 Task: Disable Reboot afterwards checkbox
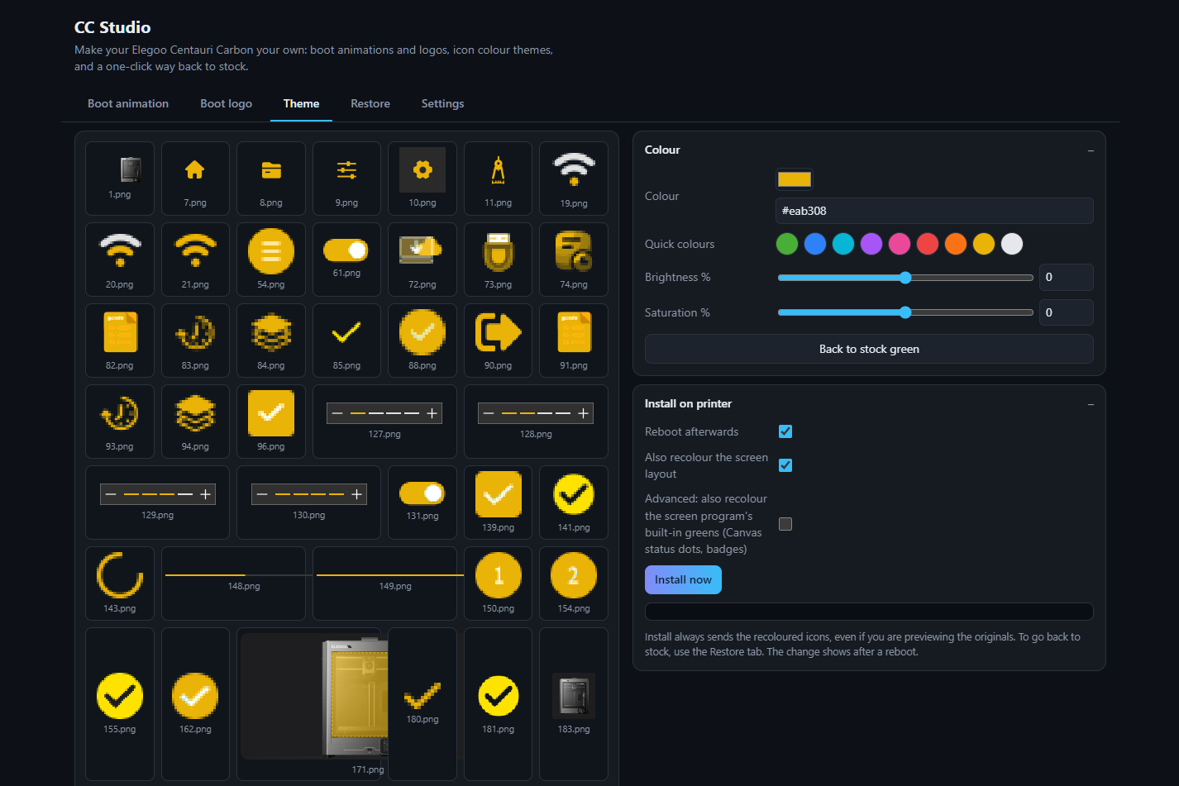click(785, 431)
